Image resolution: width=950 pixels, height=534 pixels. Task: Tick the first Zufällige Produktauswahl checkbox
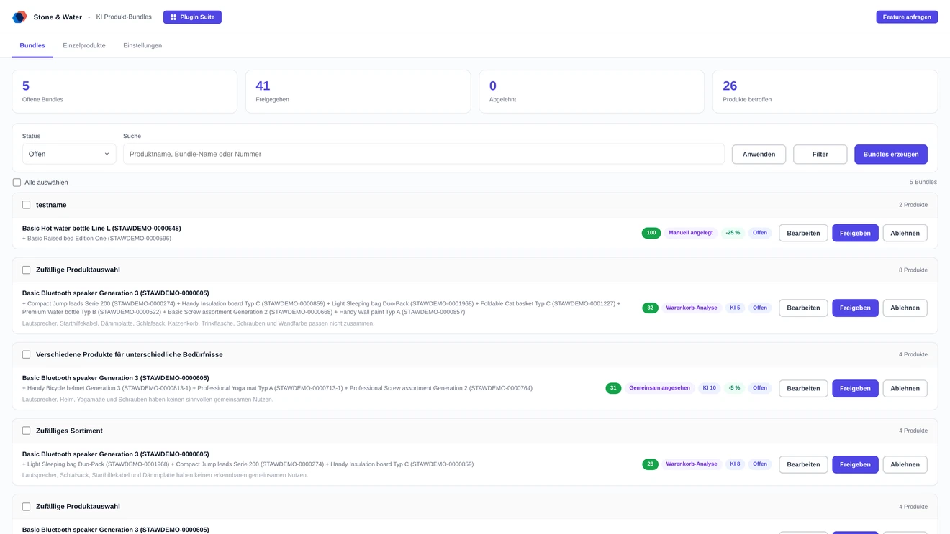26,270
